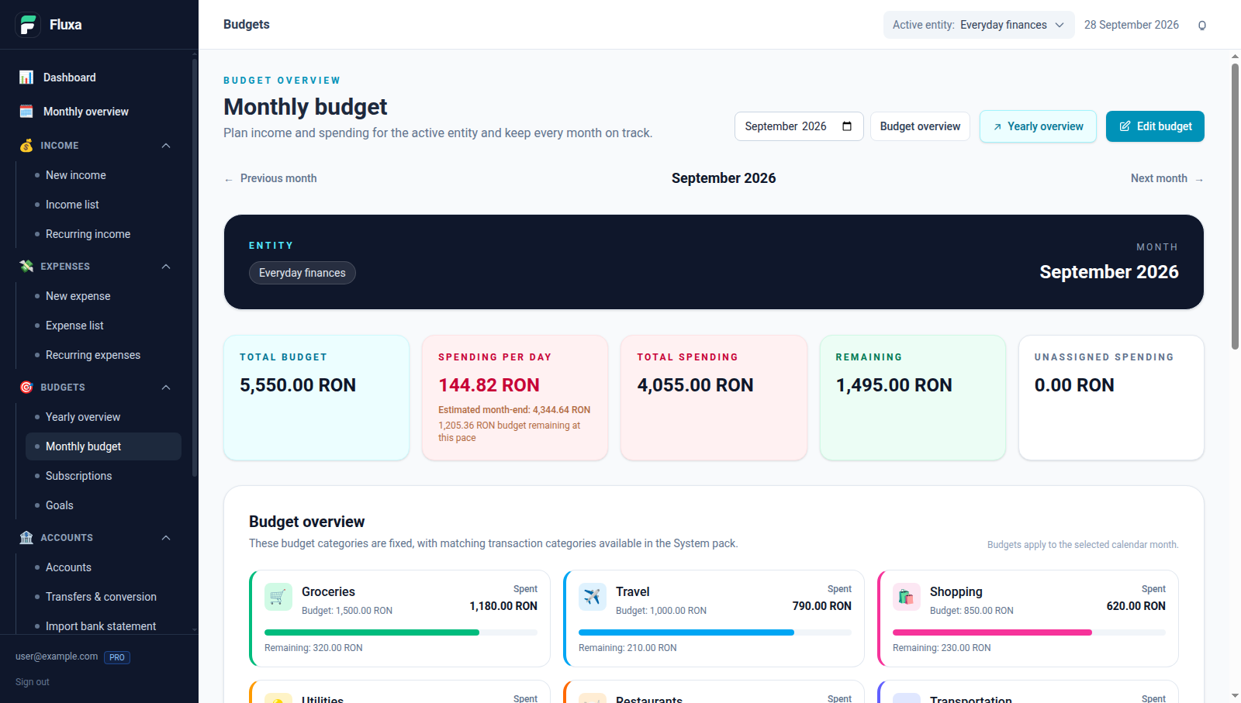Click '790.00 RON' spent value
The width and height of the screenshot is (1241, 703).
point(822,606)
